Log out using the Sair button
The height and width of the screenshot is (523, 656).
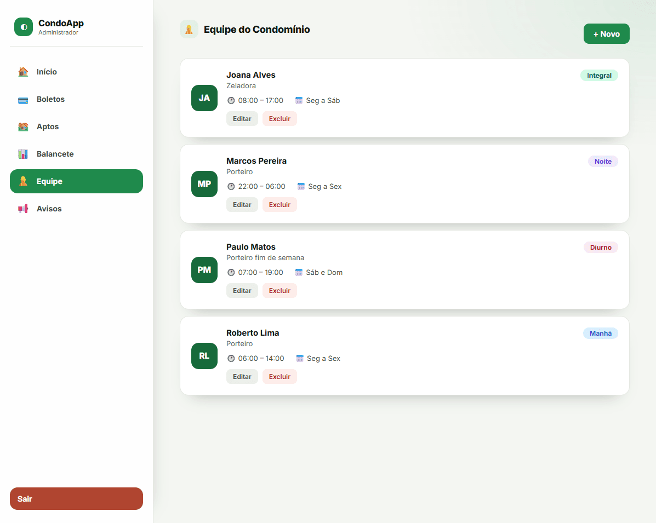click(x=77, y=499)
